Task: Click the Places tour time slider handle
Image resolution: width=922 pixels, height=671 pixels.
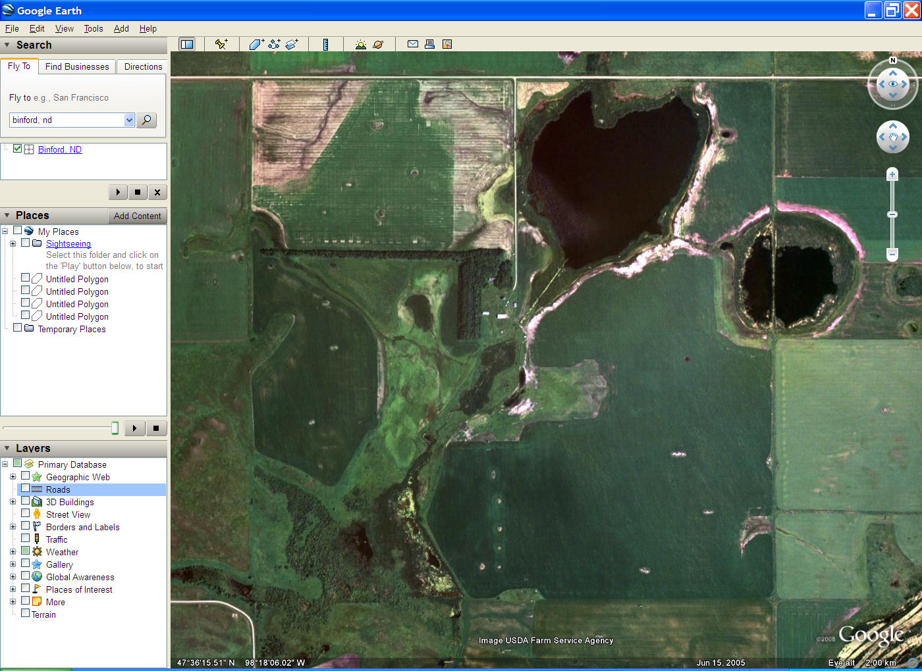Action: pos(115,428)
